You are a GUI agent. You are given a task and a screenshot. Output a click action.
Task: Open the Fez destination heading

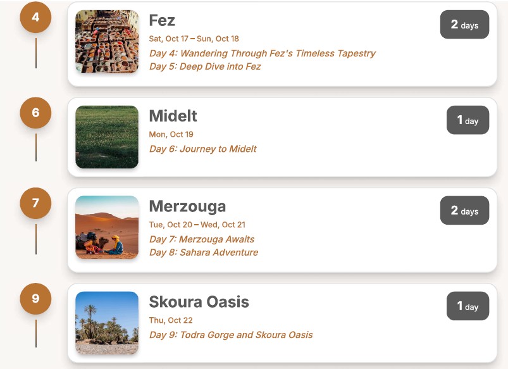[x=162, y=20]
